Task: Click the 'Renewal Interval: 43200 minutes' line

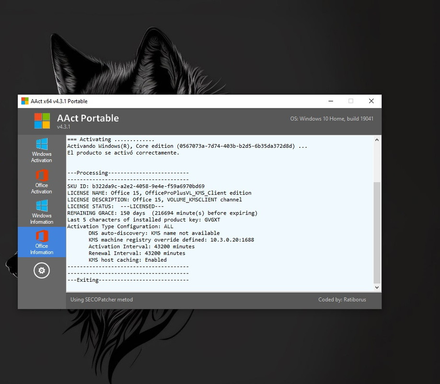Action: (x=137, y=253)
